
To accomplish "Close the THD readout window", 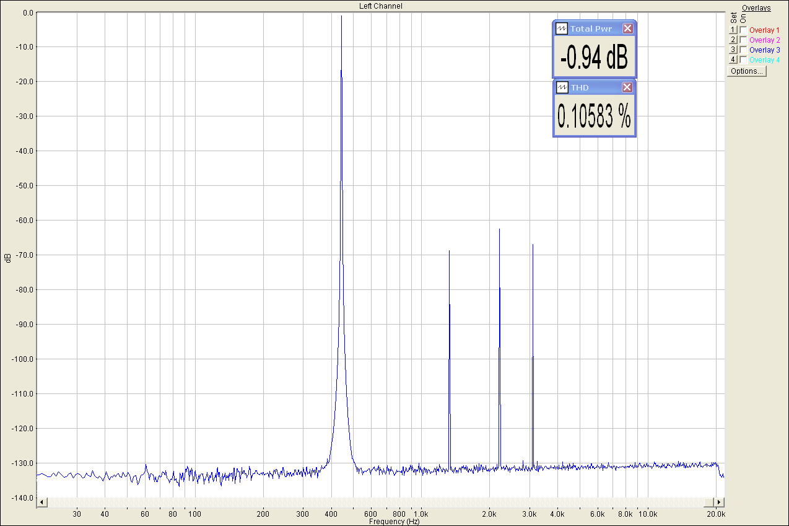I will (627, 88).
